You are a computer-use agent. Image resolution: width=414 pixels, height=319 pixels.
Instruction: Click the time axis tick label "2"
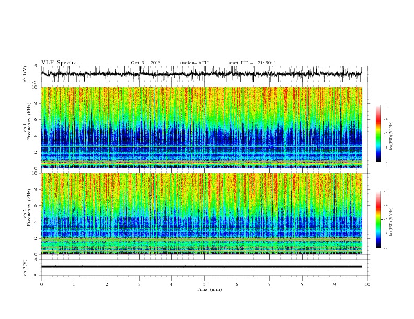point(107,284)
